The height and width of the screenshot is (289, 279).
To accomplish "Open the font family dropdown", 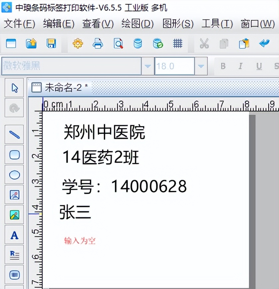I will point(147,66).
